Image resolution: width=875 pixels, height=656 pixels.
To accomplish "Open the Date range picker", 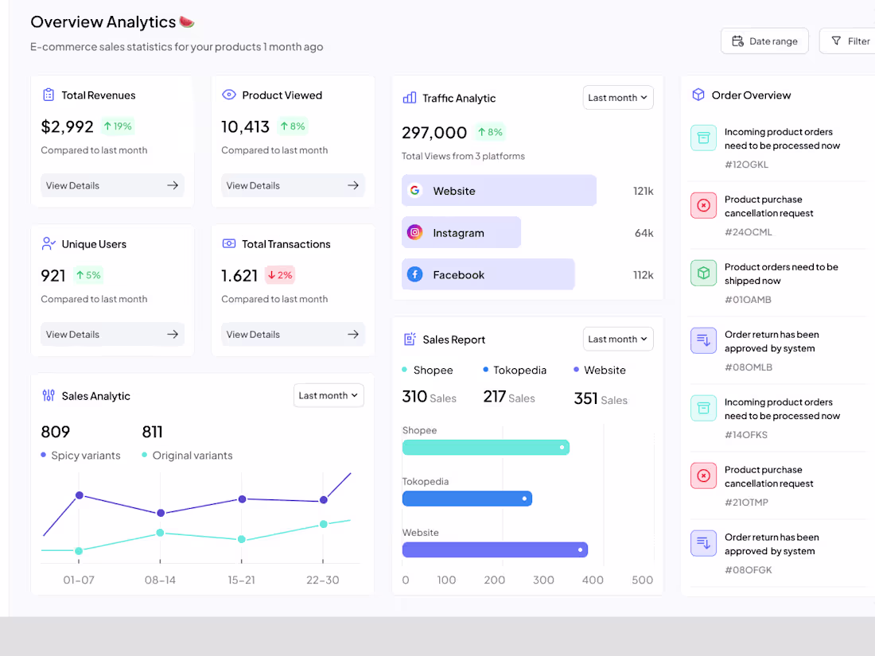I will [x=764, y=40].
